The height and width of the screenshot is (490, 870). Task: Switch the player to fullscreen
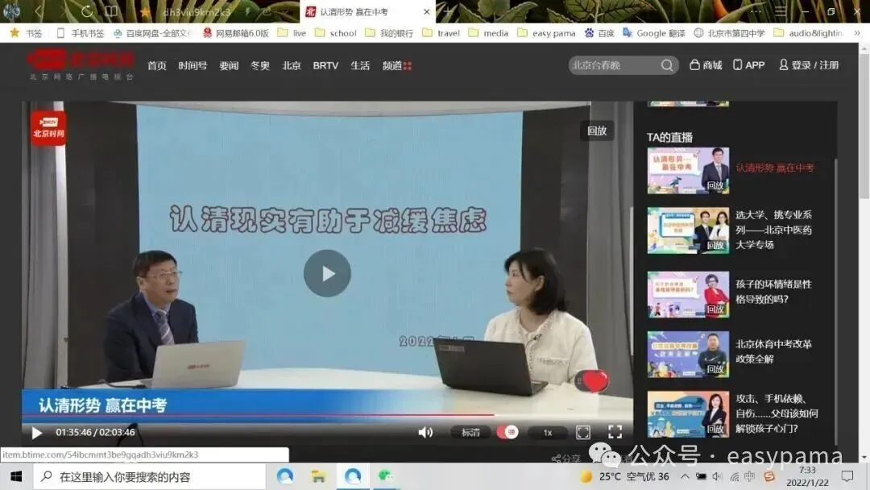coord(615,433)
